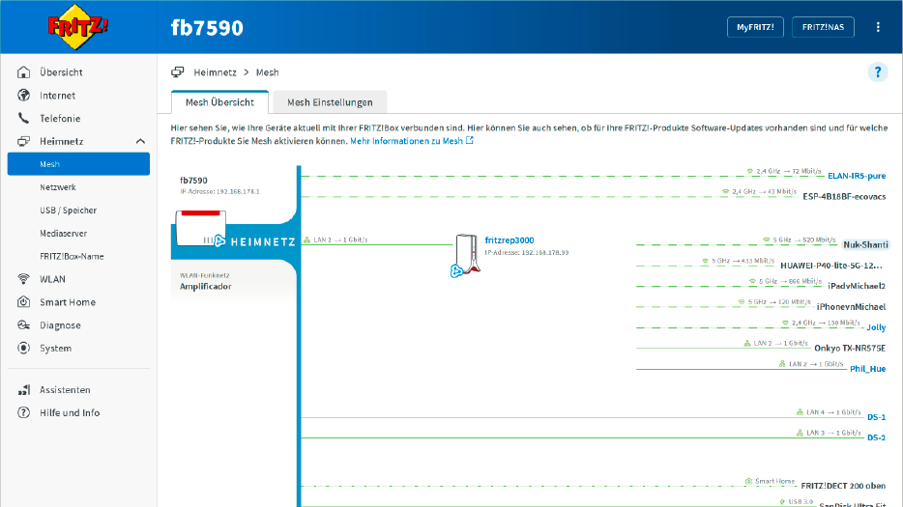Open Diagnose in the sidebar

pyautogui.click(x=60, y=325)
